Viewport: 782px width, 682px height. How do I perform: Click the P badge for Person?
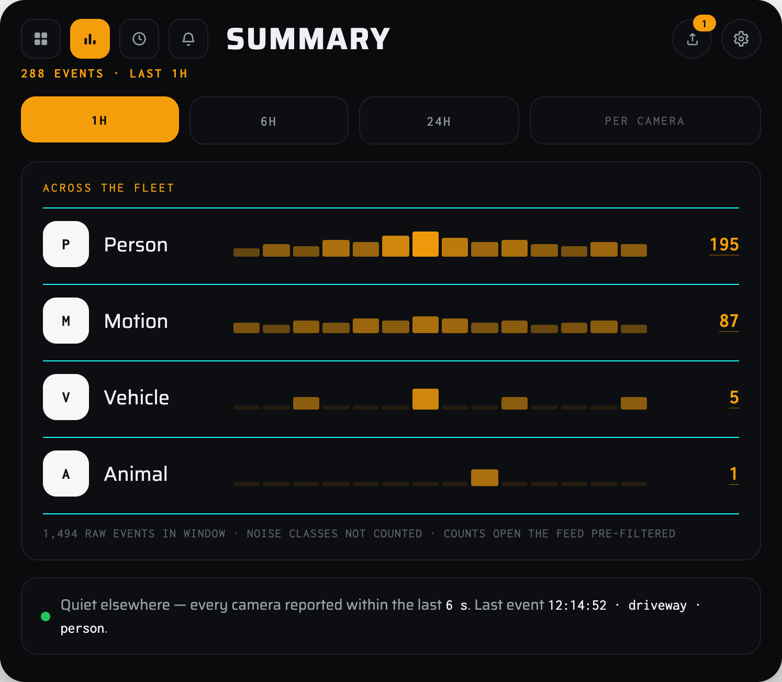[66, 244]
